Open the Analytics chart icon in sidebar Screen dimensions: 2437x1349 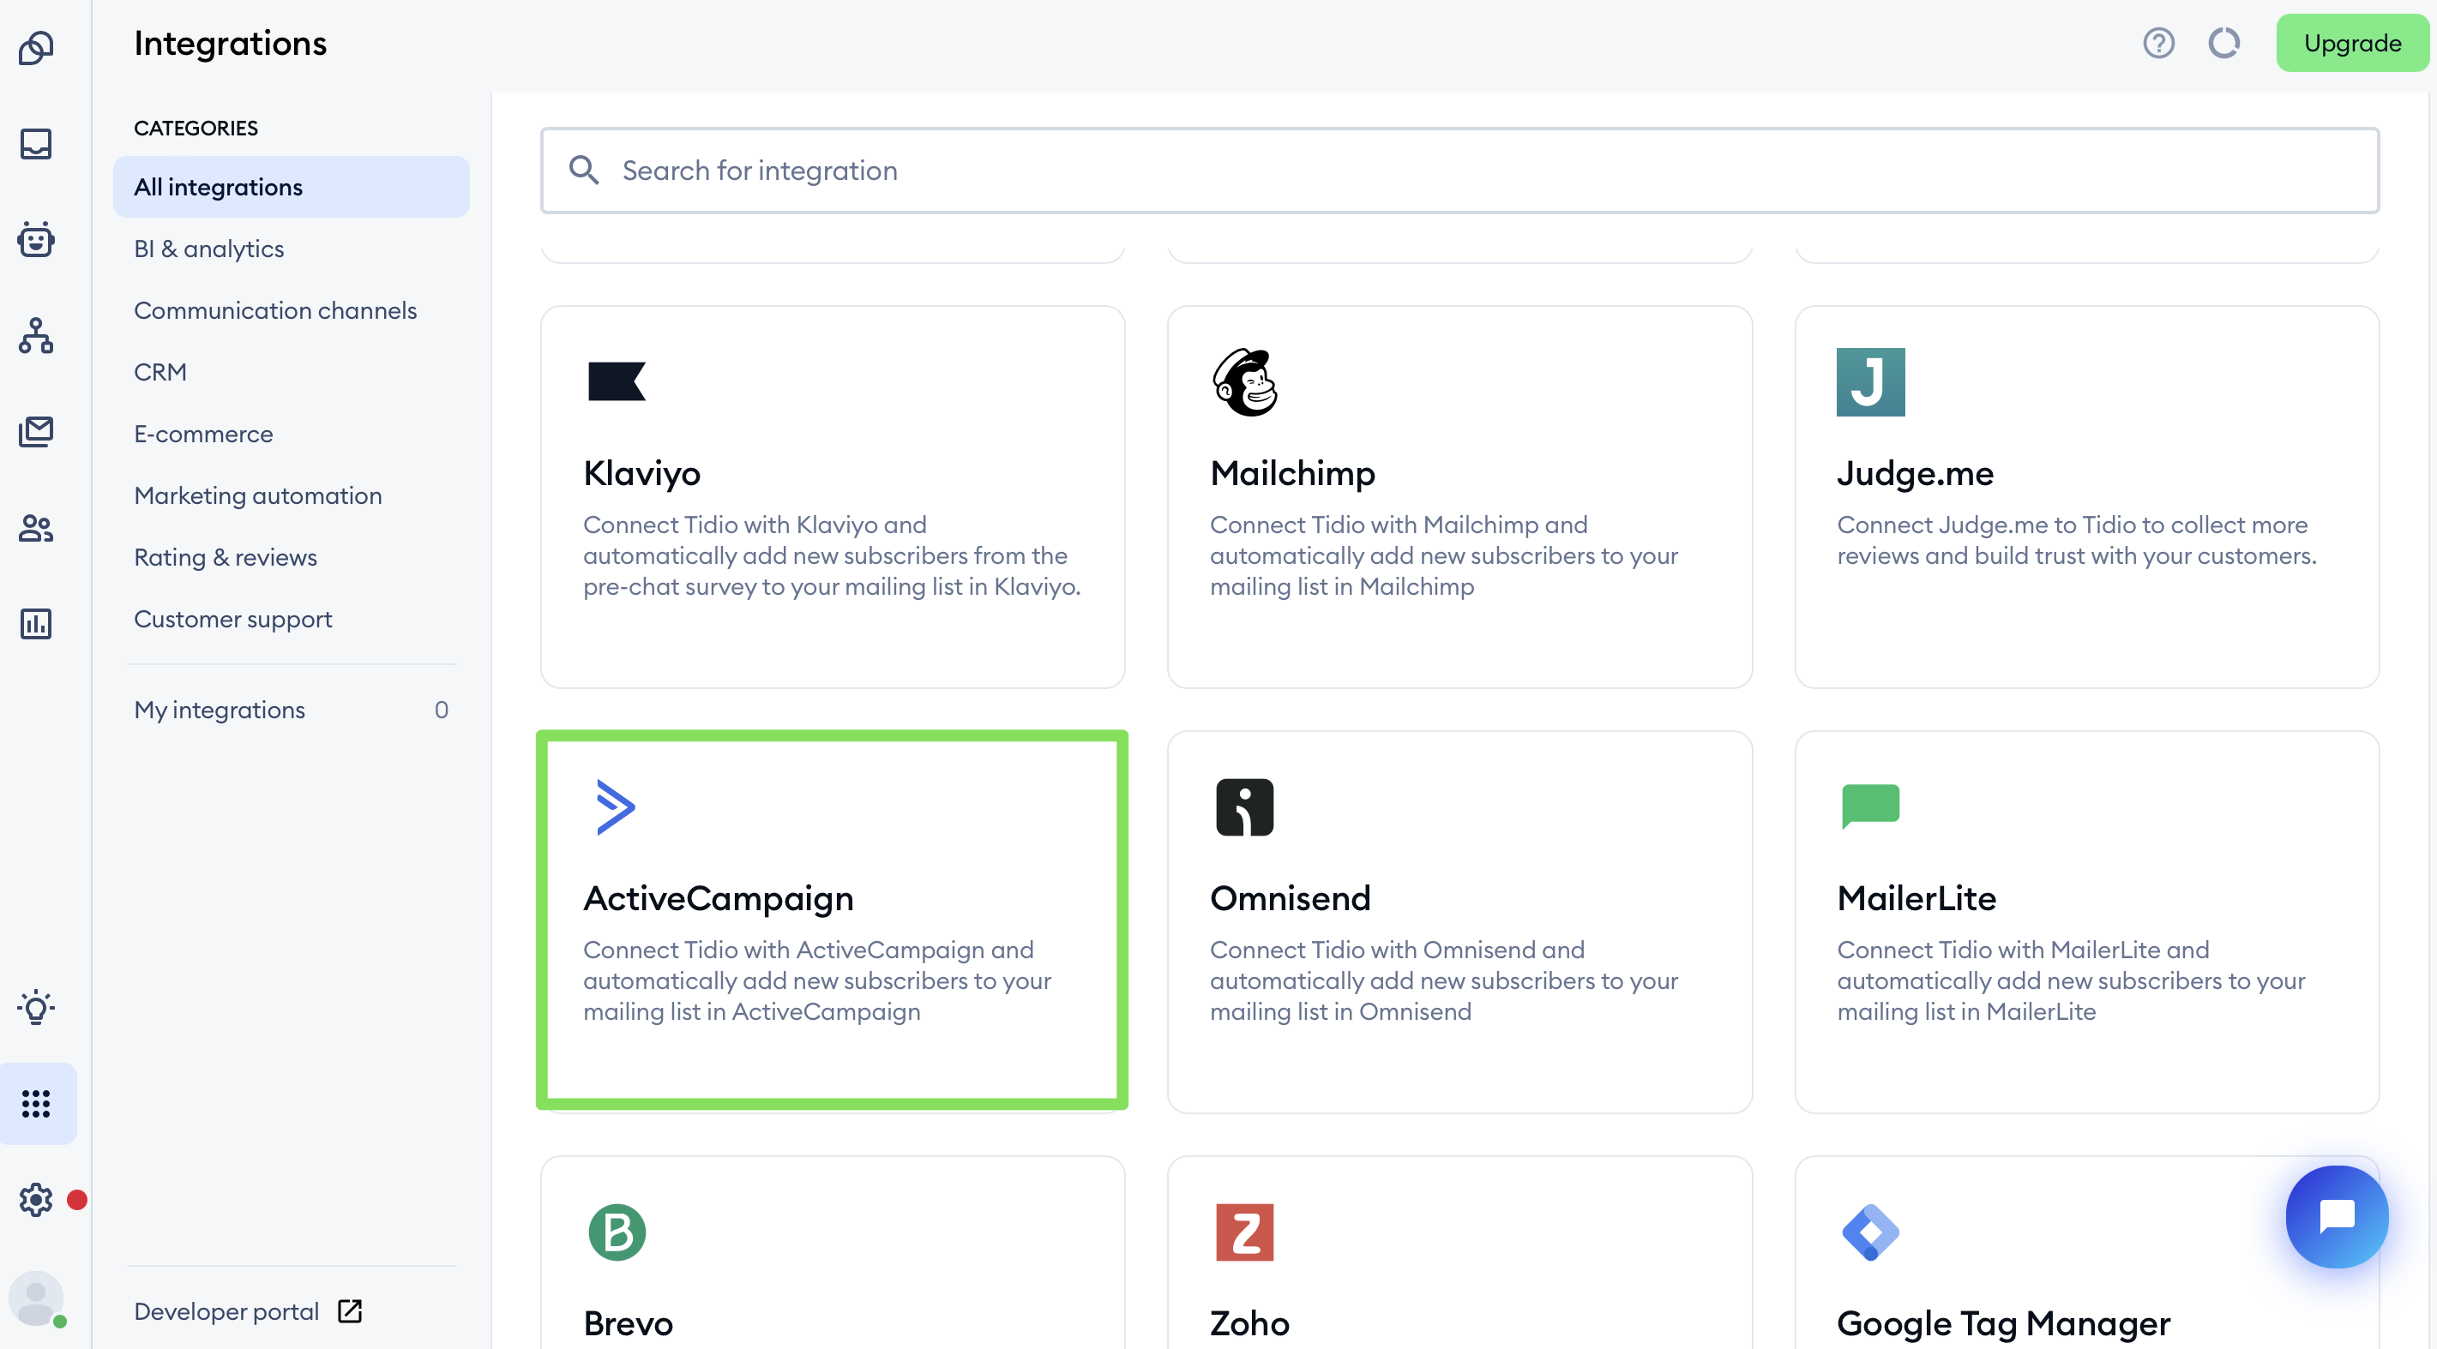coord(36,624)
